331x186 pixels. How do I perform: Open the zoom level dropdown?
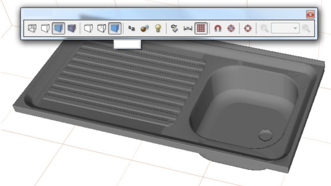[295, 28]
